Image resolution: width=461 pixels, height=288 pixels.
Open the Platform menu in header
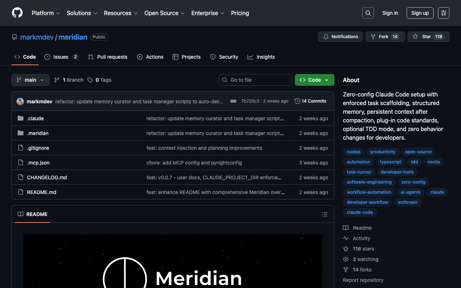coord(45,13)
